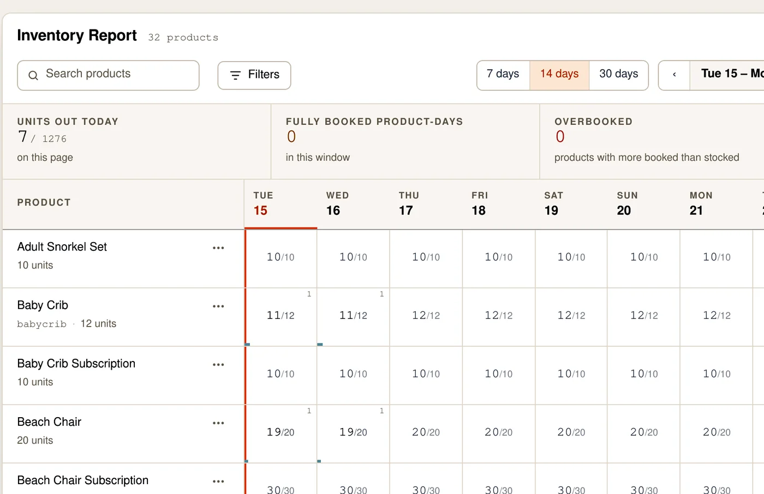Click Baby Crib Subscription Saturday 10/10 cell
This screenshot has height=494, width=764.
571,374
